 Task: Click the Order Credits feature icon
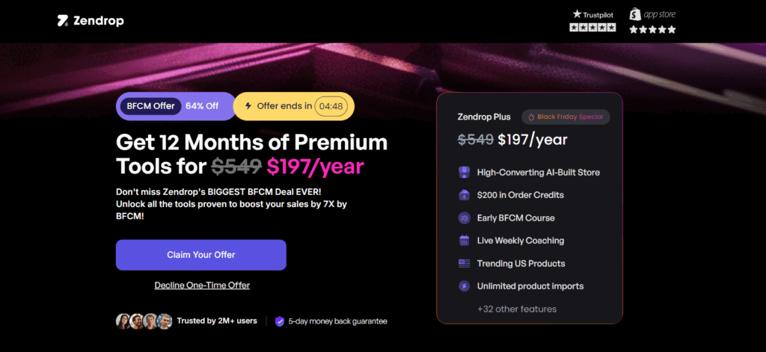point(464,195)
